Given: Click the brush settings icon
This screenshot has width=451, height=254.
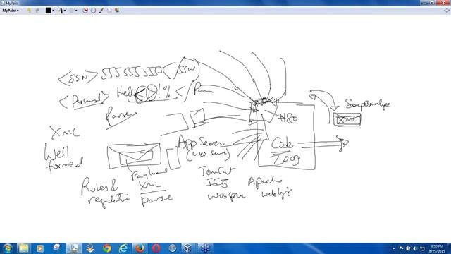Looking at the screenshot, I should point(72,11).
